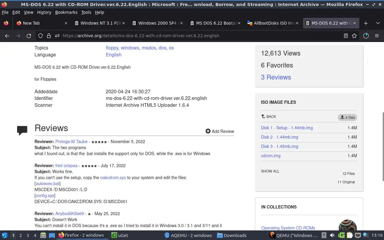384x240 pixels.
Task: Click the volume speaker tray icon
Action: coord(332,235)
